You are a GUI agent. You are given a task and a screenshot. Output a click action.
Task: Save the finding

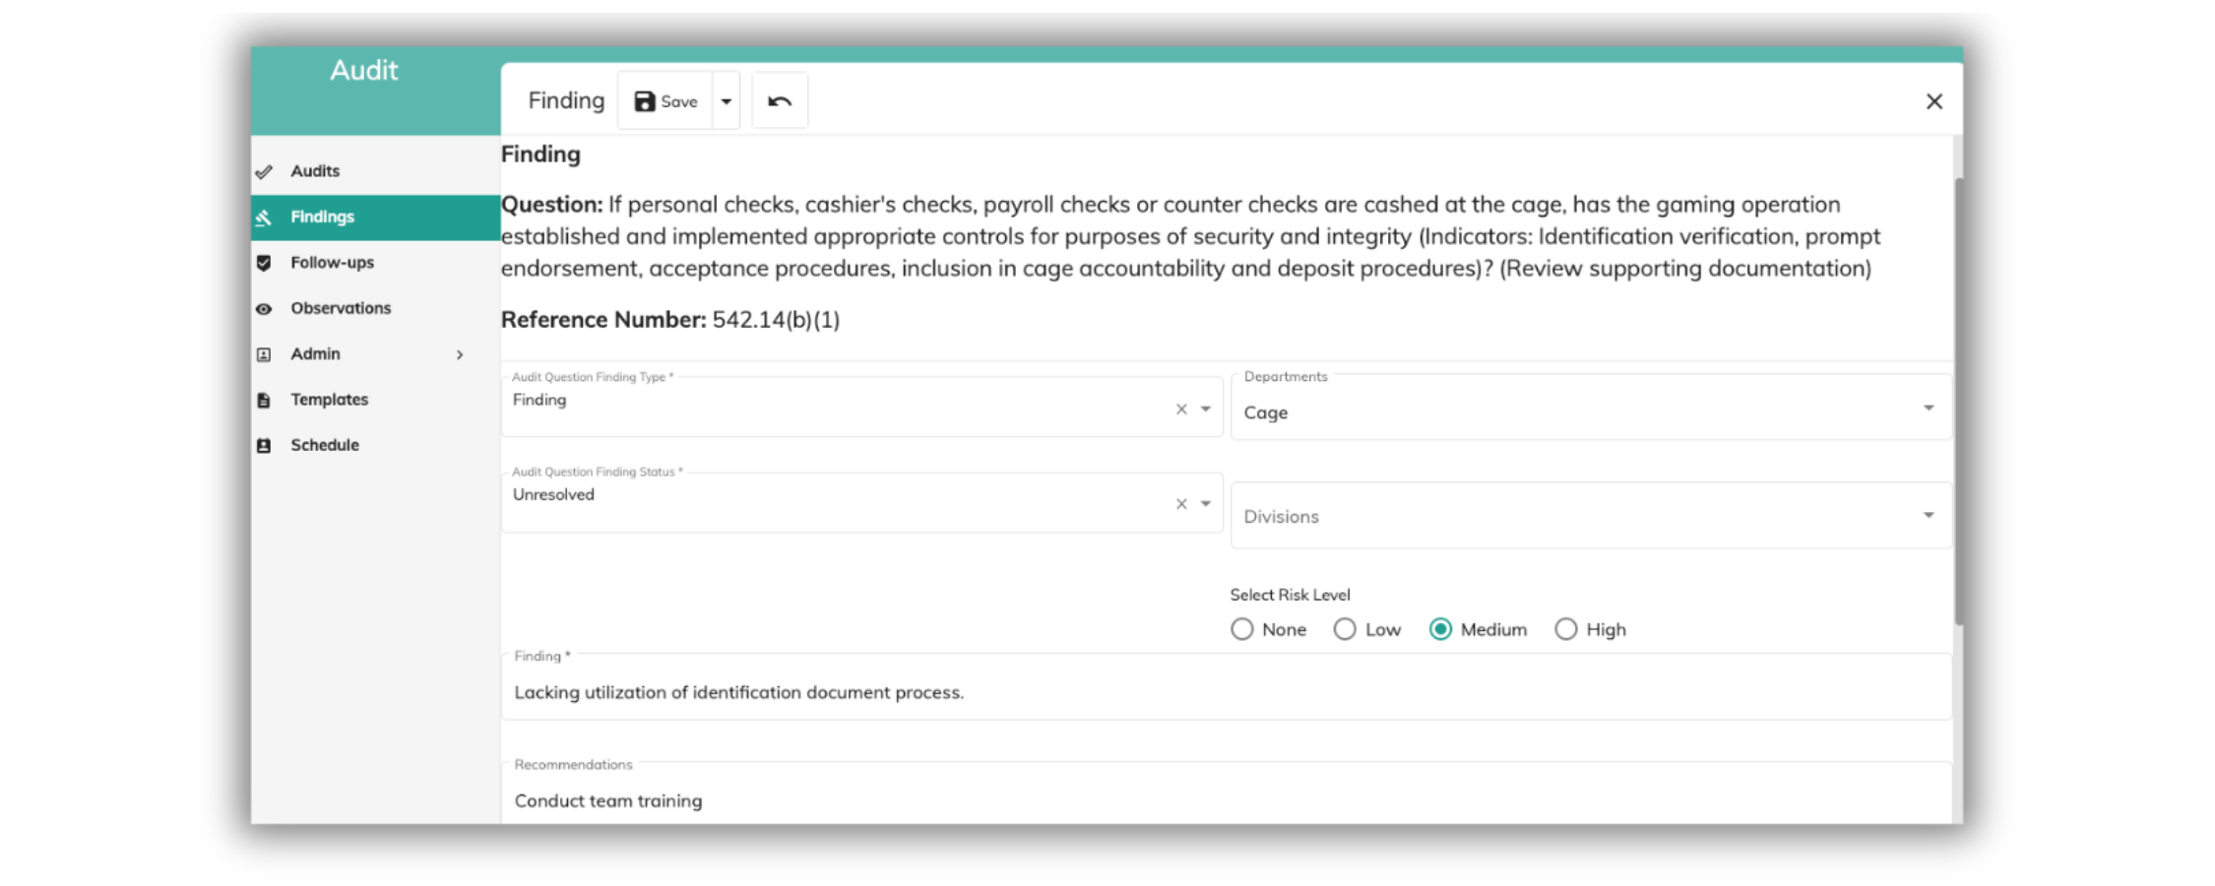(666, 101)
